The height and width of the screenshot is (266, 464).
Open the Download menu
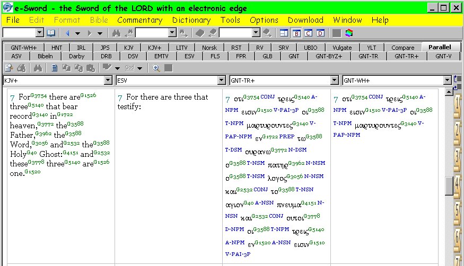pyautogui.click(x=305, y=20)
